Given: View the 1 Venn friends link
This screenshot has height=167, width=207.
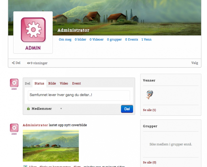Looking at the screenshot, I should pos(146,39).
